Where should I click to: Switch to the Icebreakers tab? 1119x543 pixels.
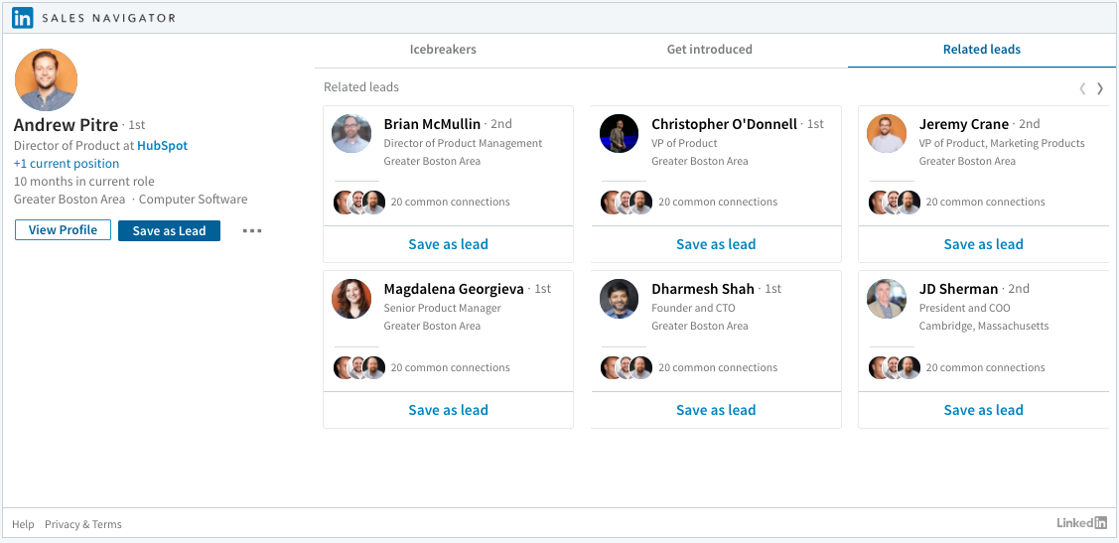pos(443,50)
